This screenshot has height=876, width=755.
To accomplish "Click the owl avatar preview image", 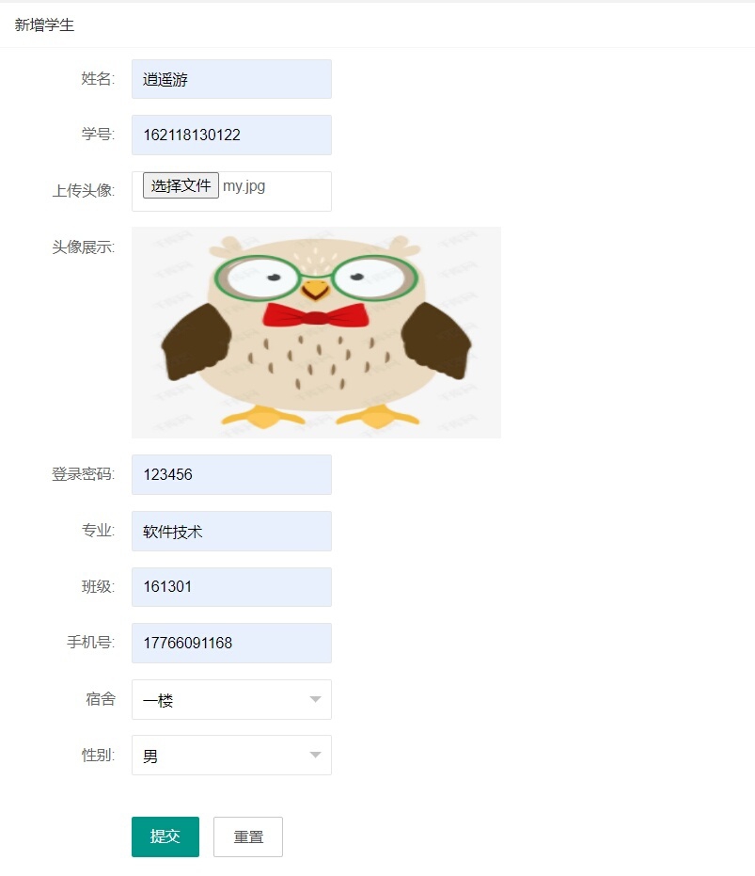I will (x=316, y=332).
